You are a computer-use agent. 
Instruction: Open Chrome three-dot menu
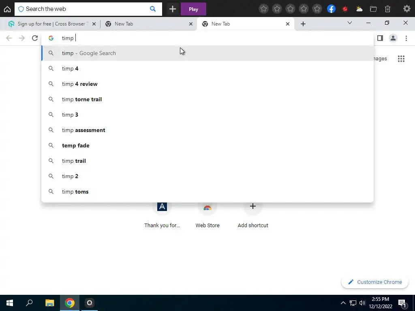[406, 38]
